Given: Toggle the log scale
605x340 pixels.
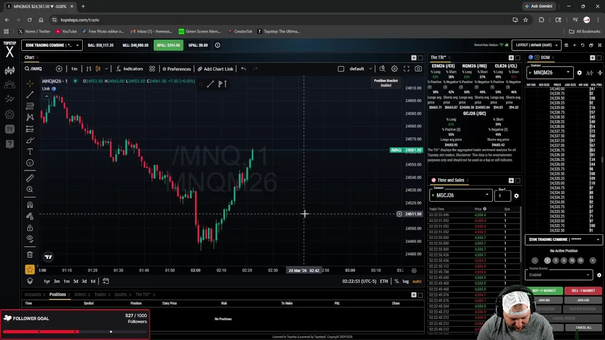Looking at the screenshot, I should click(x=406, y=281).
